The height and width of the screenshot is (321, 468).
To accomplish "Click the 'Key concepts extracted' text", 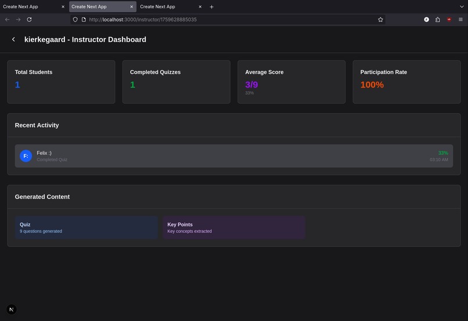I will tap(189, 231).
